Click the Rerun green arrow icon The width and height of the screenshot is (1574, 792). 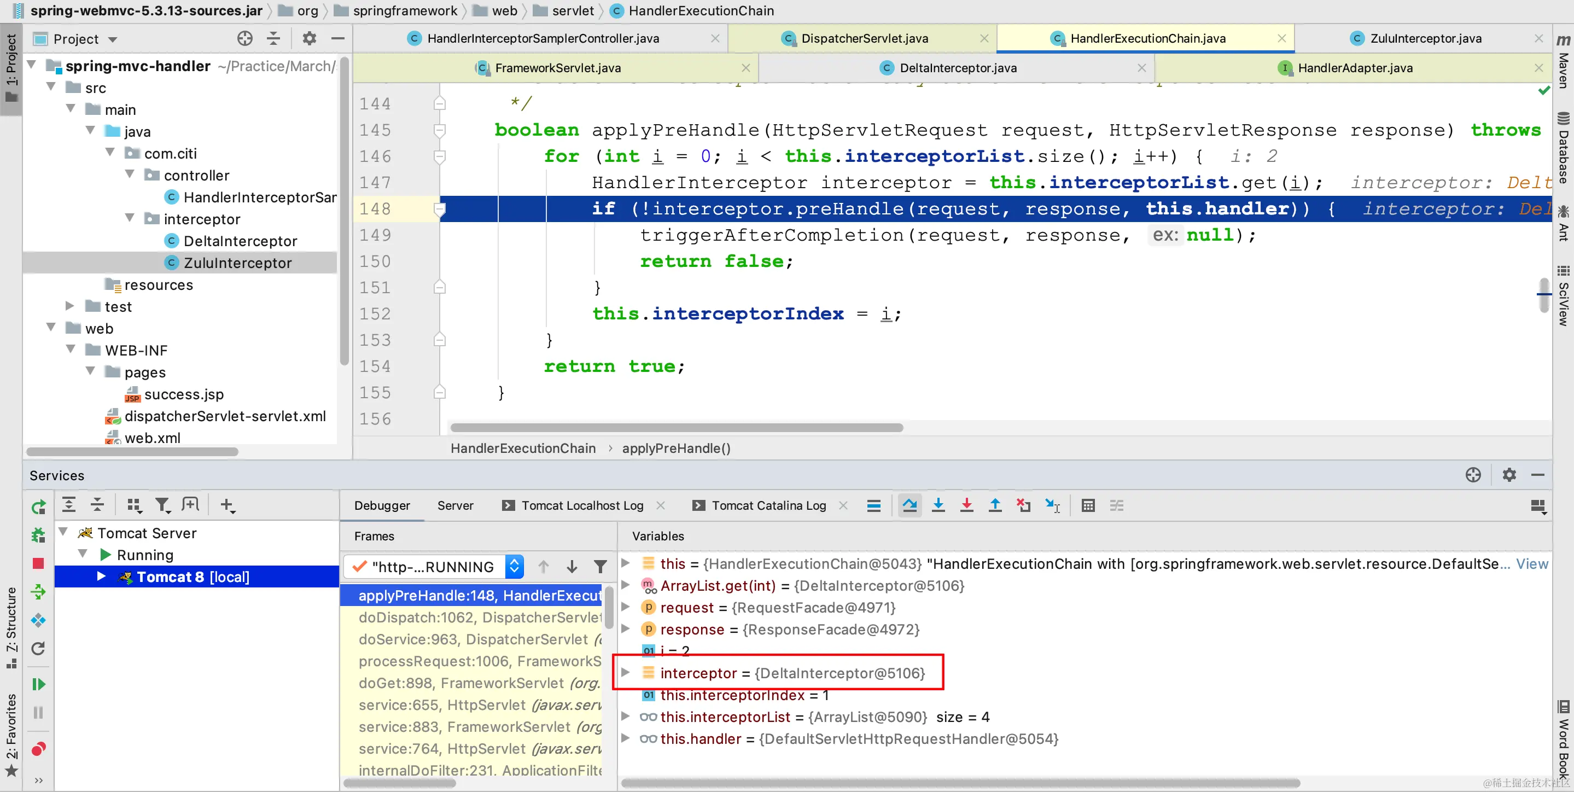click(38, 506)
